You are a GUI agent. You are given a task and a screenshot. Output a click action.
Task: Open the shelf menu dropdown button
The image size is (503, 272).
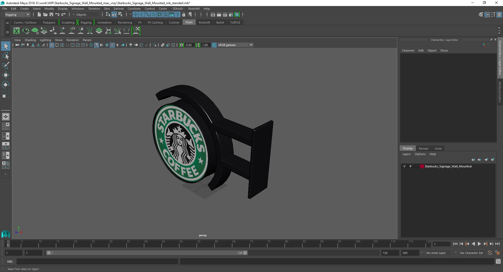[x=7, y=23]
